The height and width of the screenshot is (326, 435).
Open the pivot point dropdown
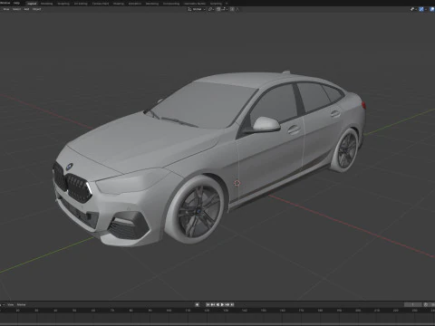click(x=211, y=9)
